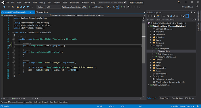Toggle the Preview Selected Items button

point(187,16)
